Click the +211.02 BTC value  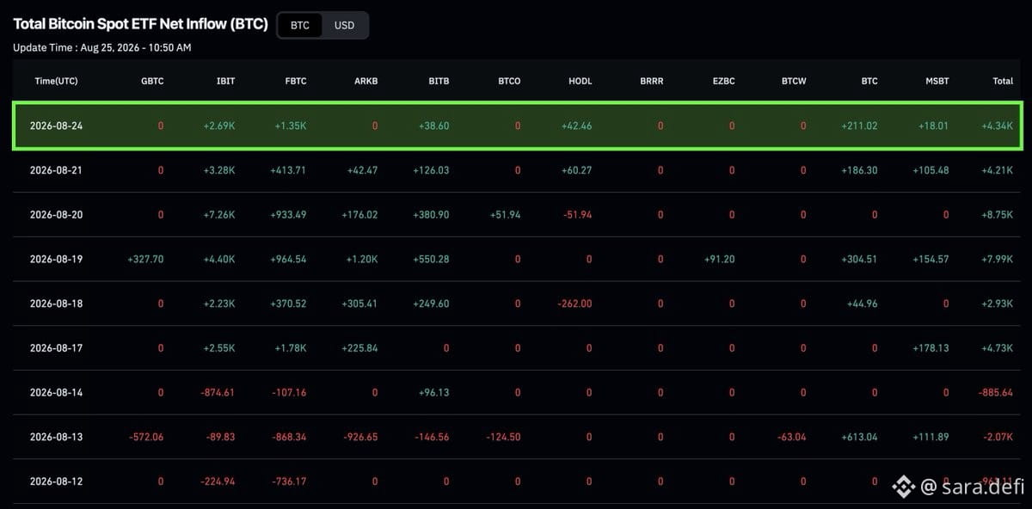click(859, 126)
